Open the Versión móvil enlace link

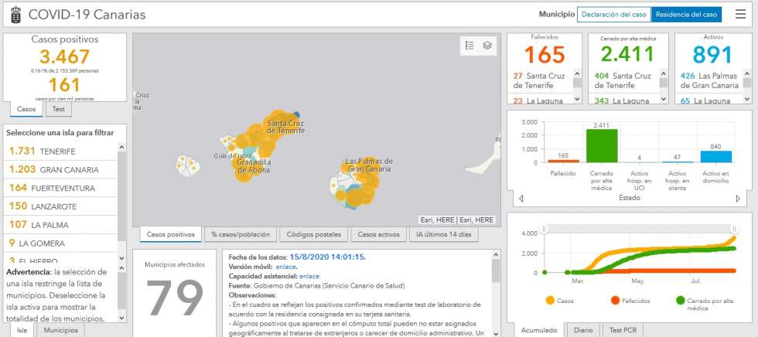(x=286, y=266)
